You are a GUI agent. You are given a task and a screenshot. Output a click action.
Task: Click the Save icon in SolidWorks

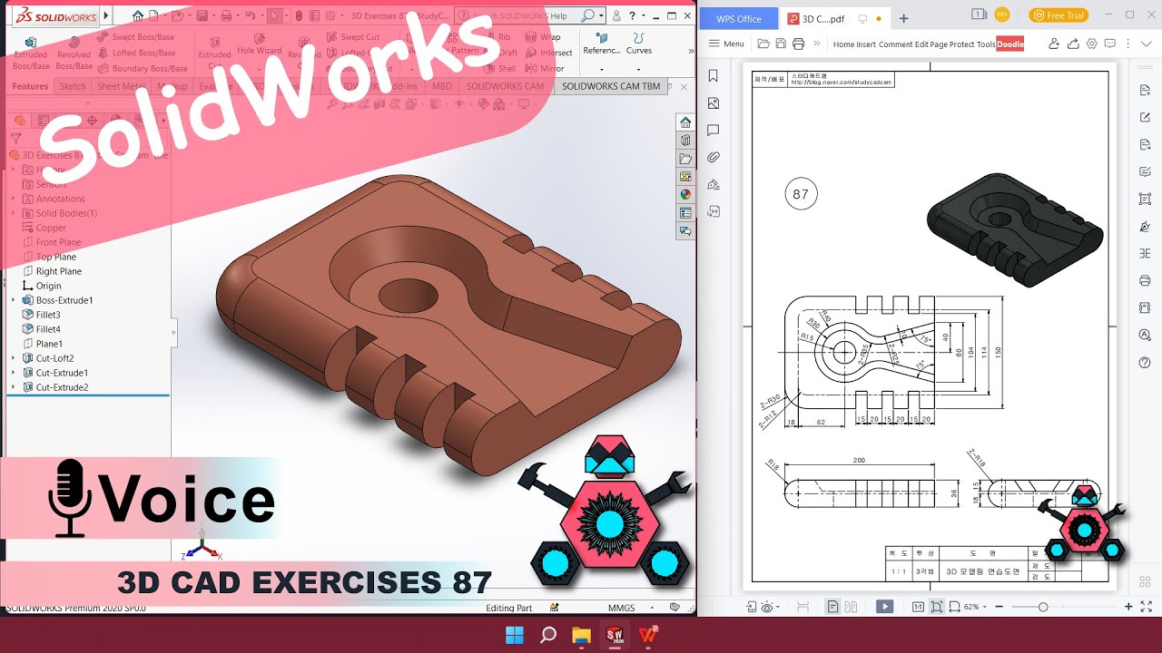tap(202, 15)
